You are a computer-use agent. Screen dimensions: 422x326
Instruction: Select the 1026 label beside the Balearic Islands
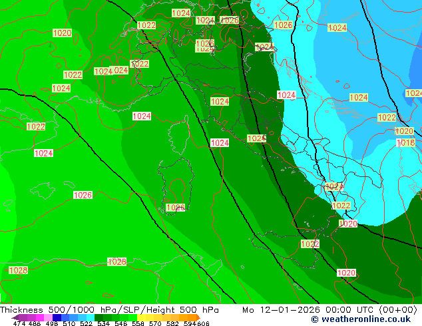click(x=83, y=195)
